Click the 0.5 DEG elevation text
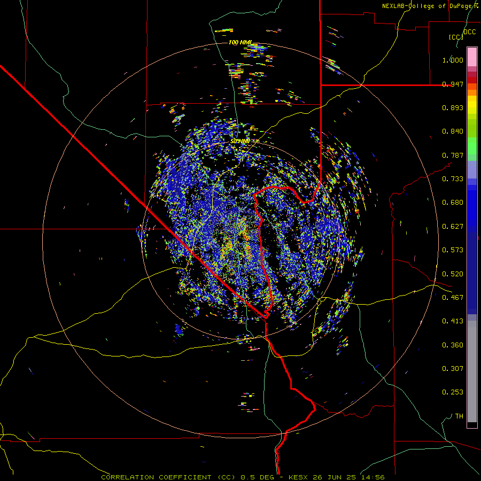This screenshot has width=481, height=481. (257, 477)
